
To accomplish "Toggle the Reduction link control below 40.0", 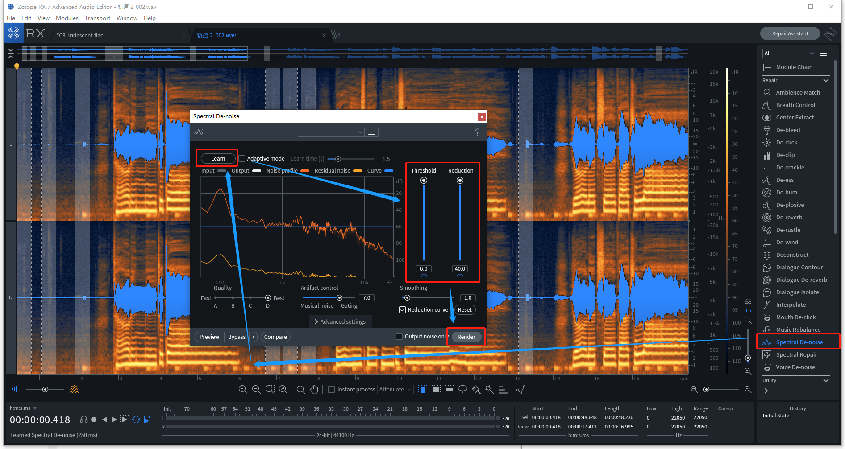I will click(x=460, y=276).
